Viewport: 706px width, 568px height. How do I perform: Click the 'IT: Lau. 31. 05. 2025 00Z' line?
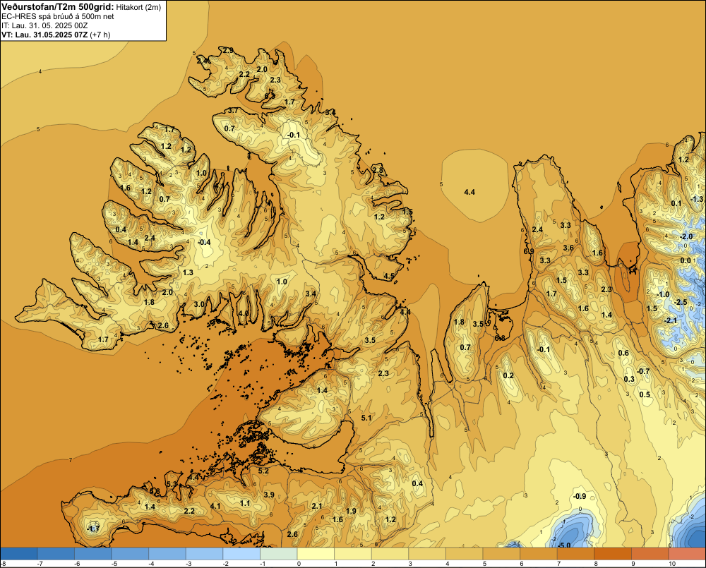(x=43, y=25)
